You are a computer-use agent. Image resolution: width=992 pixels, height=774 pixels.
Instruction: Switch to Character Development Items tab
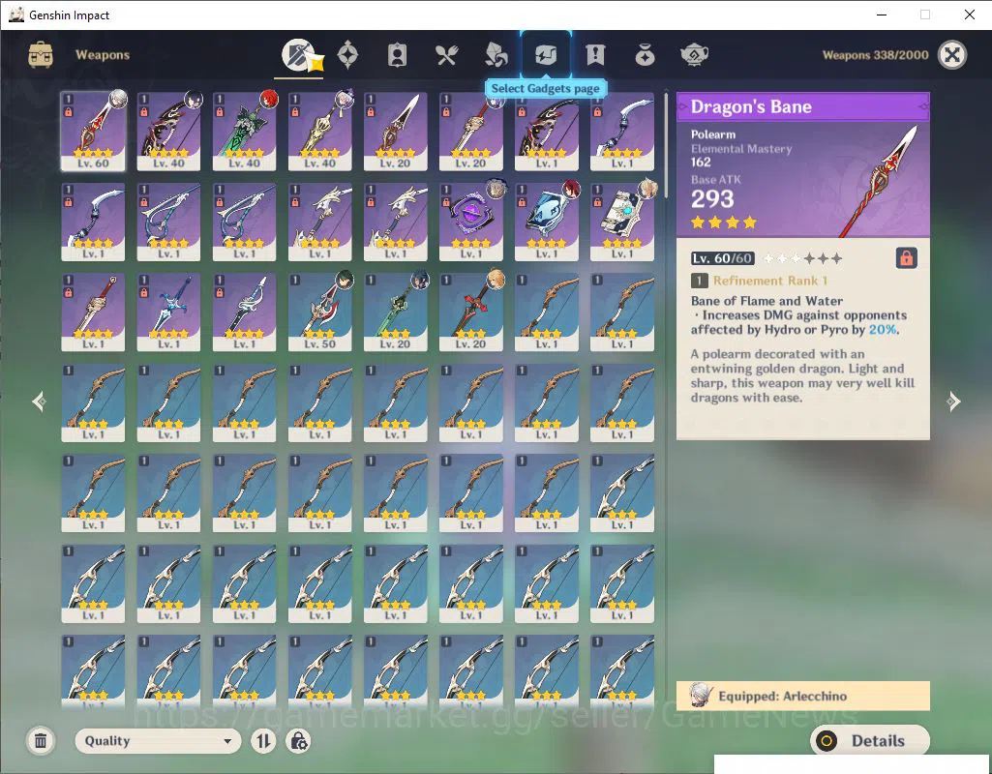pos(397,55)
